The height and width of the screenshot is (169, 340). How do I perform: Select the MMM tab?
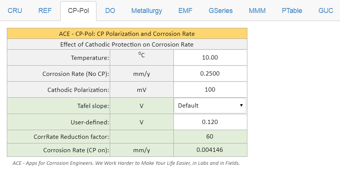257,11
